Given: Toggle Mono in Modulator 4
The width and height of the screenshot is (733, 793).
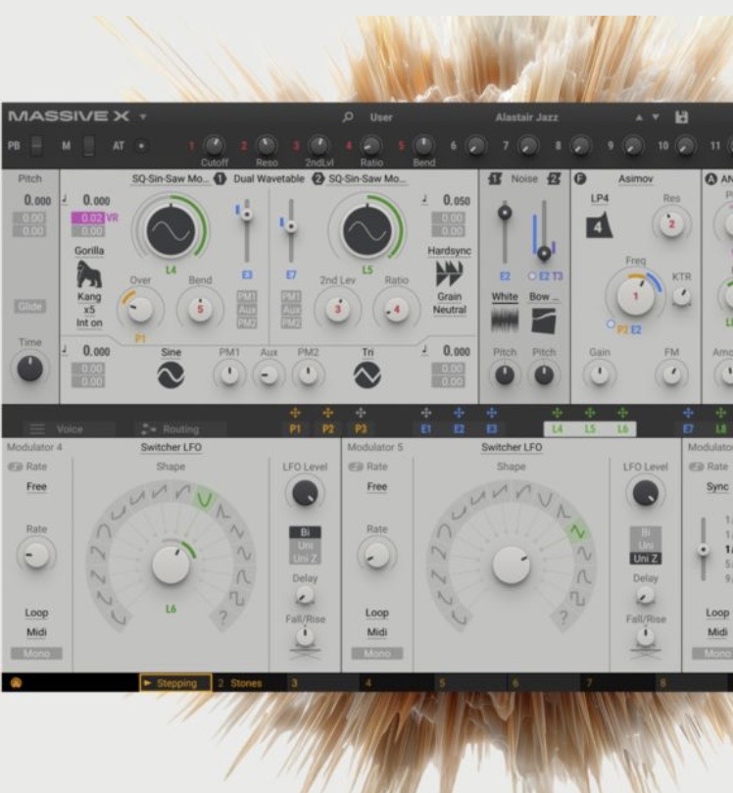Looking at the screenshot, I should [36, 654].
